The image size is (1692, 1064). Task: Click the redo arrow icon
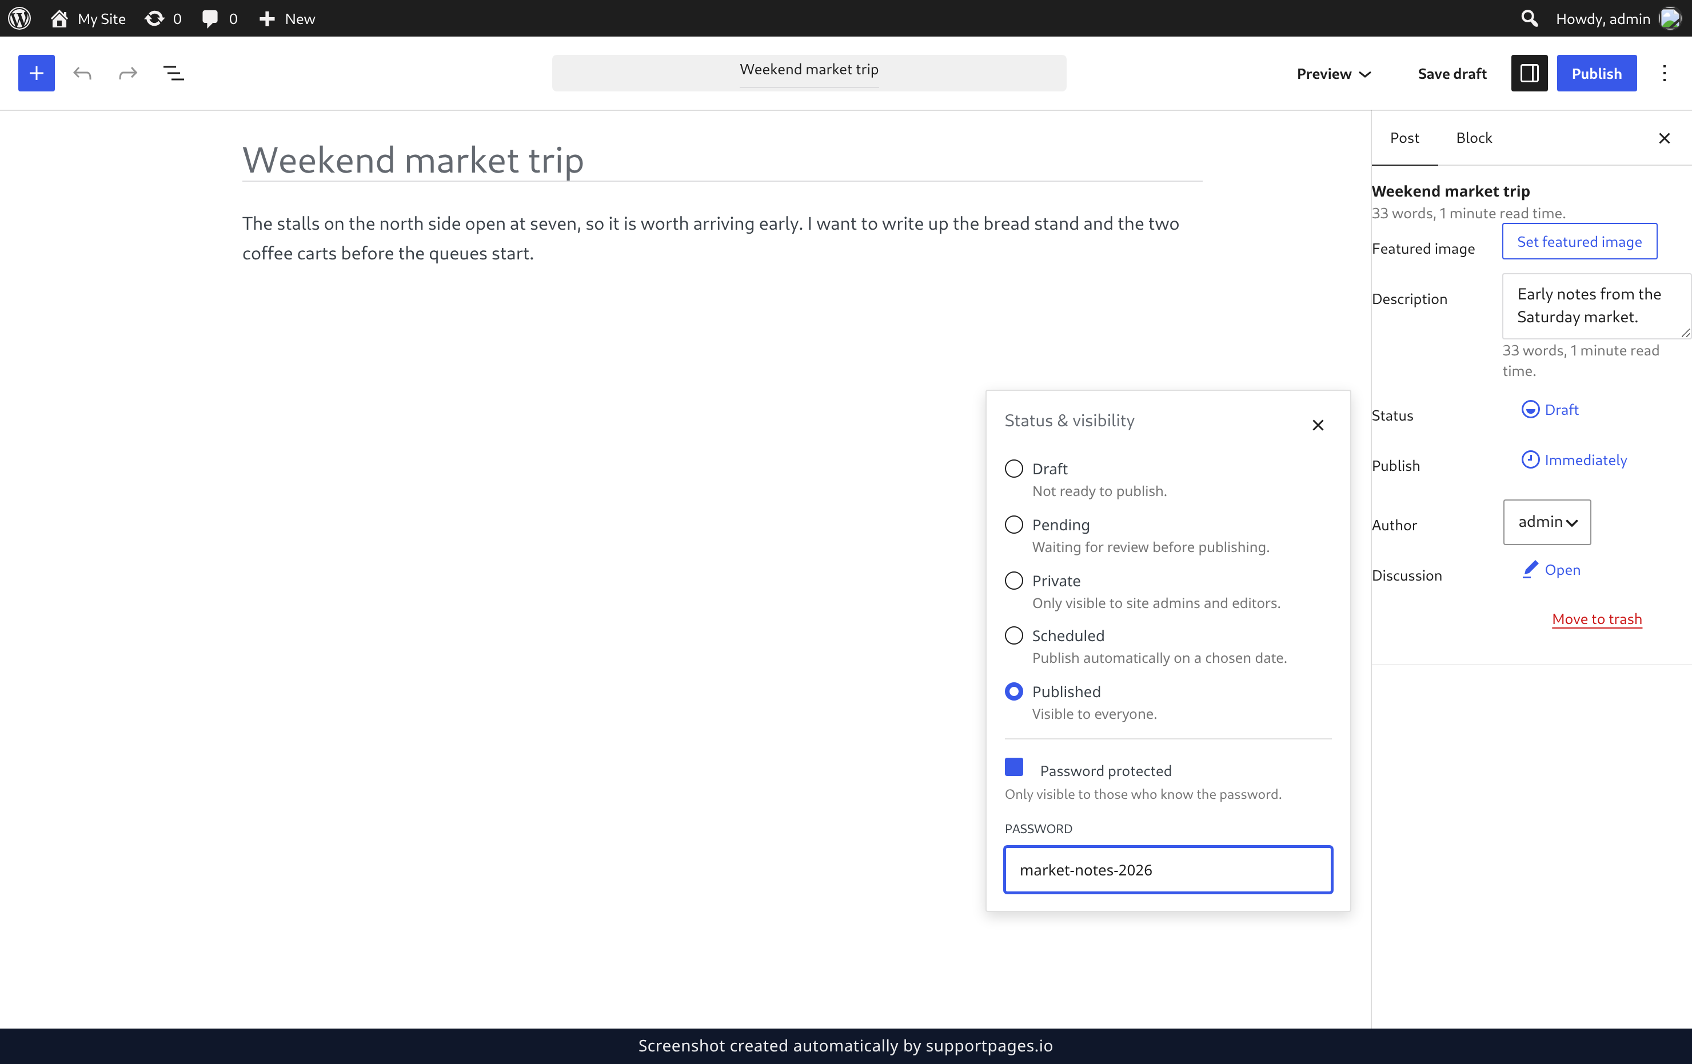pos(128,73)
